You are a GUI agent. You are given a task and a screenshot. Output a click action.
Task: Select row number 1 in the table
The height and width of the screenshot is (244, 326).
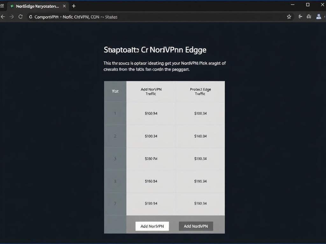(115, 113)
